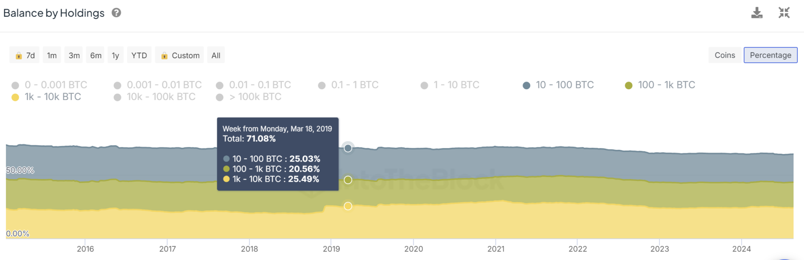Collapse chart with the exit-fullscreen icon
Image resolution: width=804 pixels, height=260 pixels.
coord(784,13)
